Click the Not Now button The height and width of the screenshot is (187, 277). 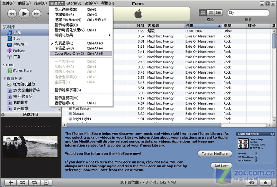point(221,166)
